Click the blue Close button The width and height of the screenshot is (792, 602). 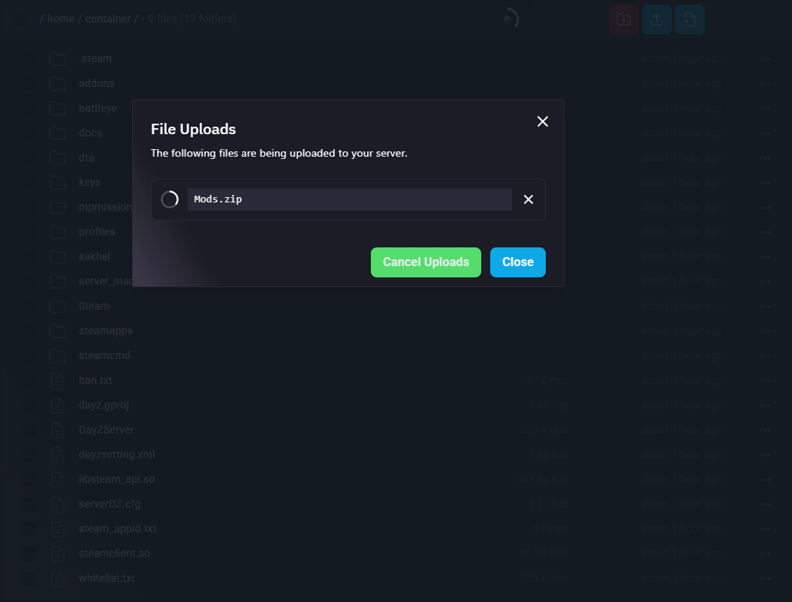pyautogui.click(x=518, y=262)
